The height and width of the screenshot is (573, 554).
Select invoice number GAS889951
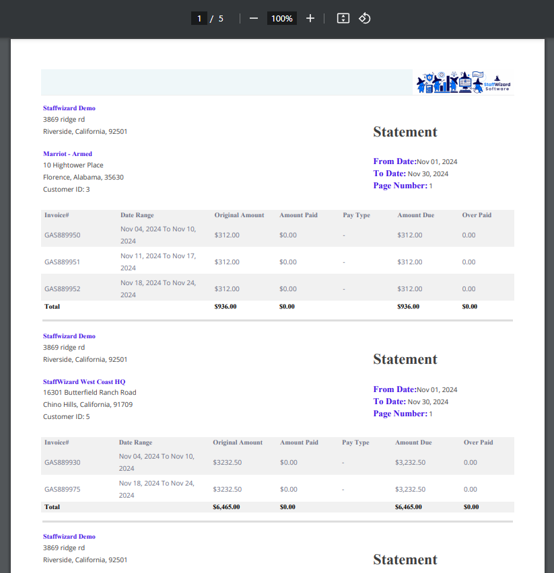point(63,262)
